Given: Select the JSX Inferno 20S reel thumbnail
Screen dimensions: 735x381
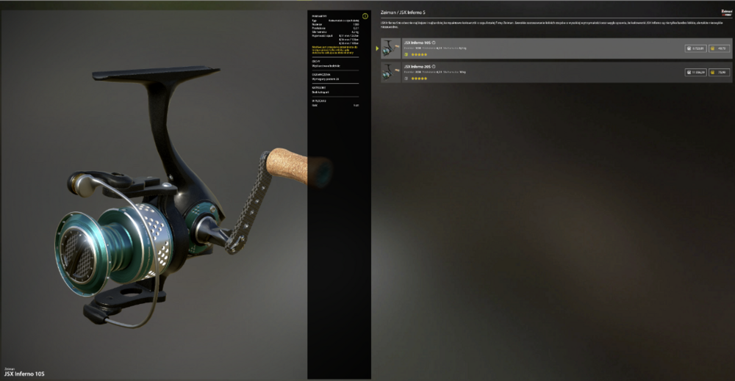Looking at the screenshot, I should pyautogui.click(x=390, y=72).
